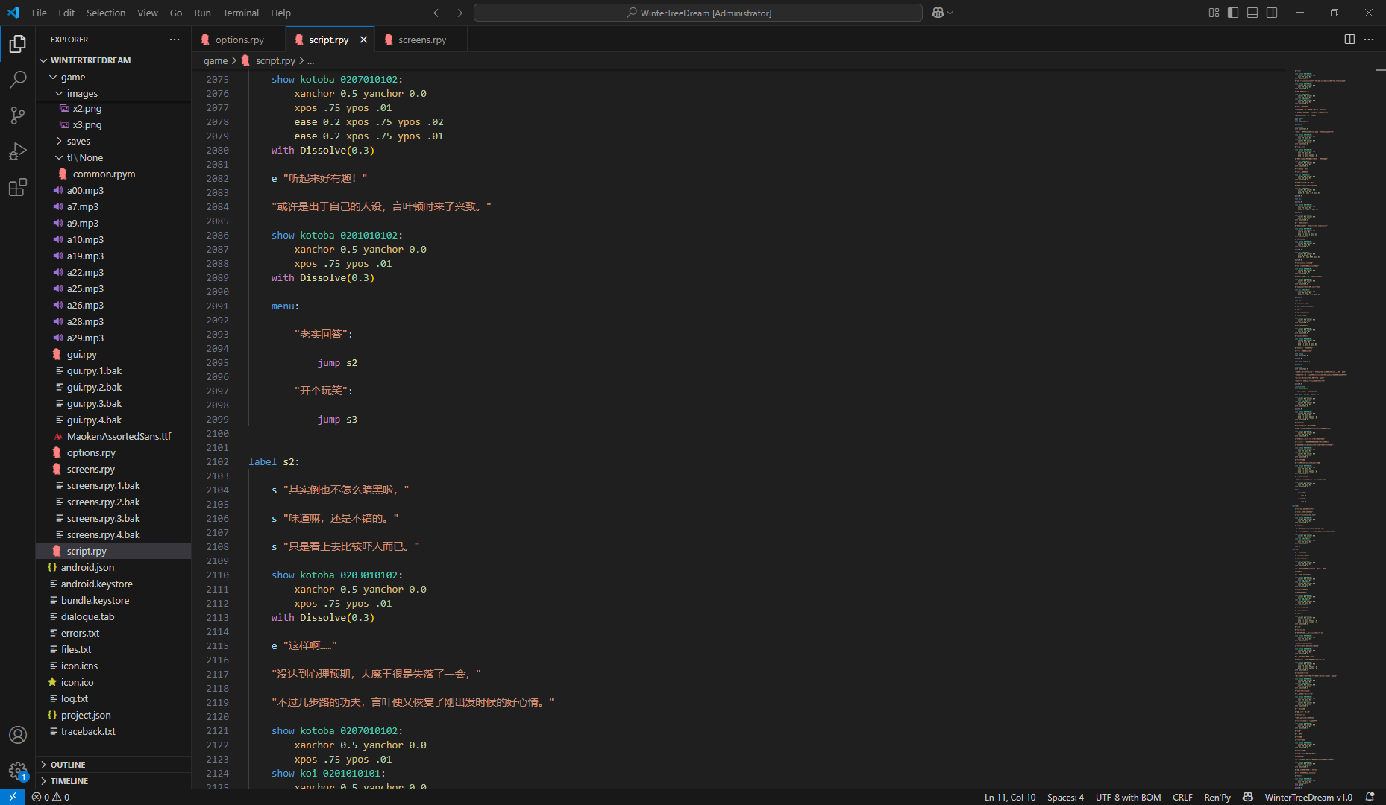Collapse the images folder

click(x=82, y=93)
